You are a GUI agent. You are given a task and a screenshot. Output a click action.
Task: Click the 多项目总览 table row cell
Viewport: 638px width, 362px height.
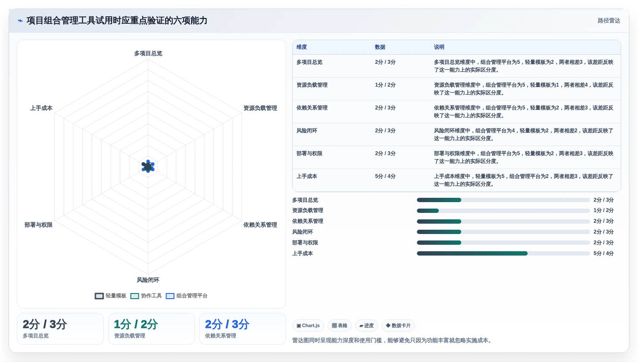pyautogui.click(x=310, y=62)
